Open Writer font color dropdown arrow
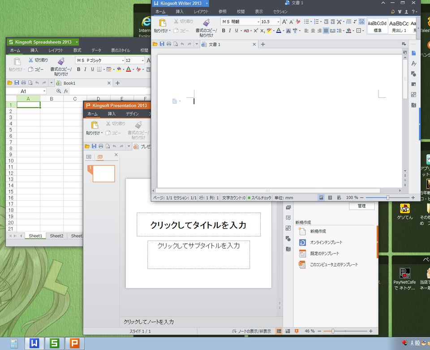The height and width of the screenshot is (350, 430). [283, 31]
